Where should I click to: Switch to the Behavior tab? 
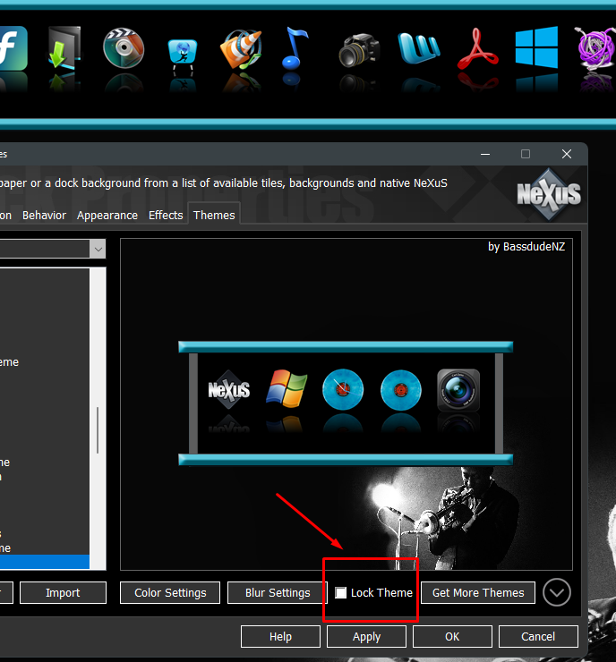44,216
